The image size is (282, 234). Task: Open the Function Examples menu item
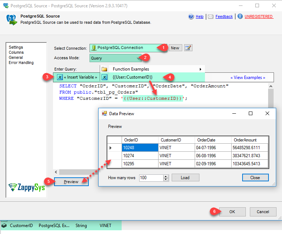pyautogui.click(x=152, y=69)
